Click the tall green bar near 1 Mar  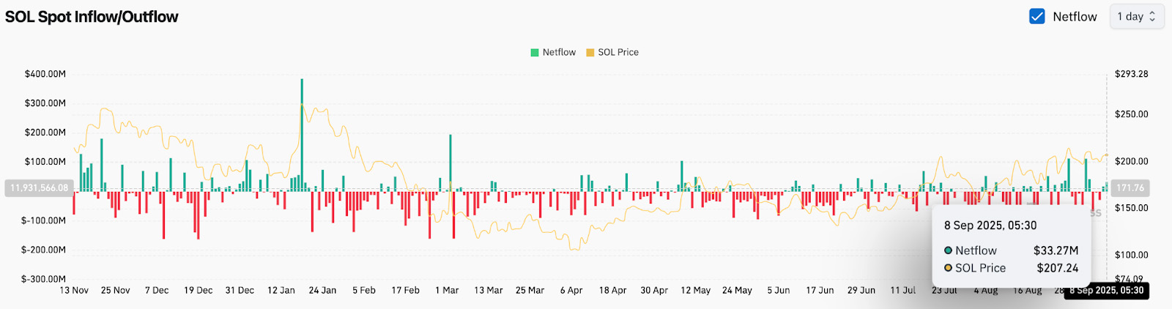pyautogui.click(x=450, y=163)
